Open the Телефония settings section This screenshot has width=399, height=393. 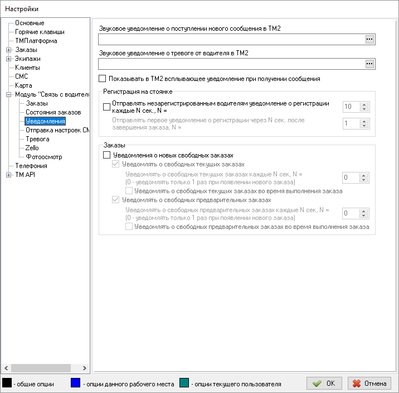tap(31, 166)
